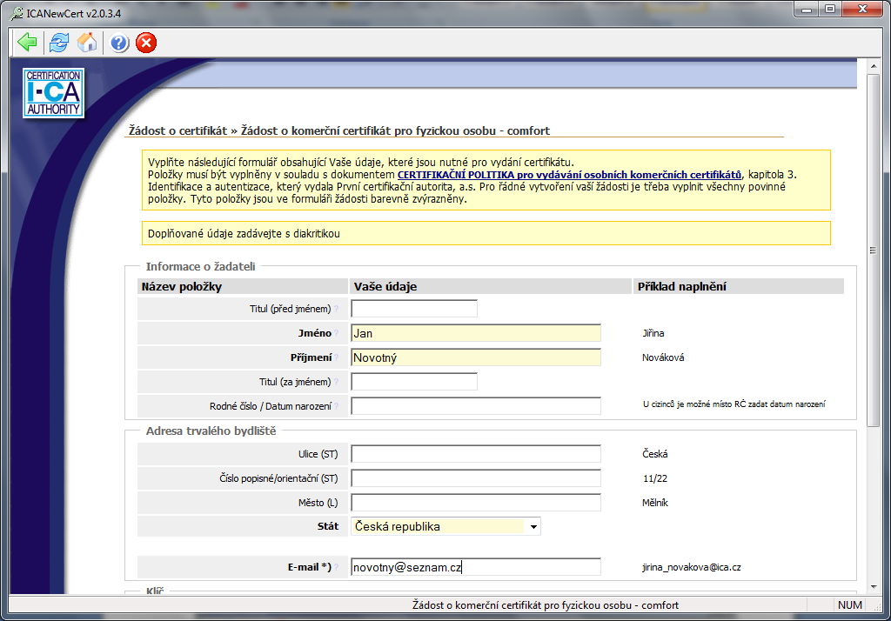The image size is (891, 621).
Task: Focus the Titul (před jménem) field
Action: [x=414, y=309]
